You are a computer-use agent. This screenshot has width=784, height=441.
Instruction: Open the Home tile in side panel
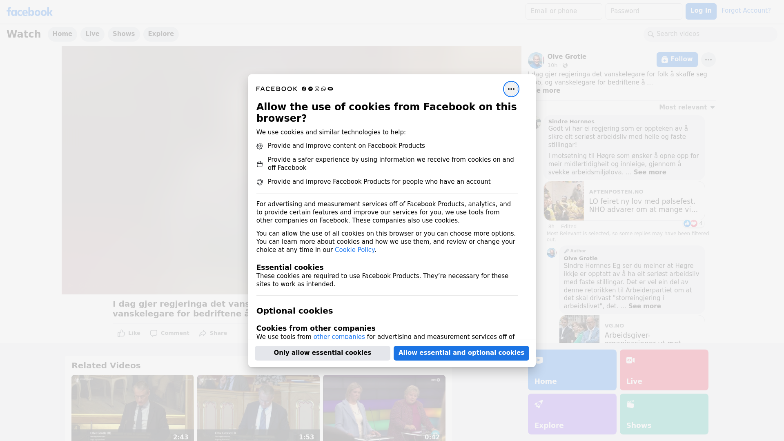pos(572,370)
